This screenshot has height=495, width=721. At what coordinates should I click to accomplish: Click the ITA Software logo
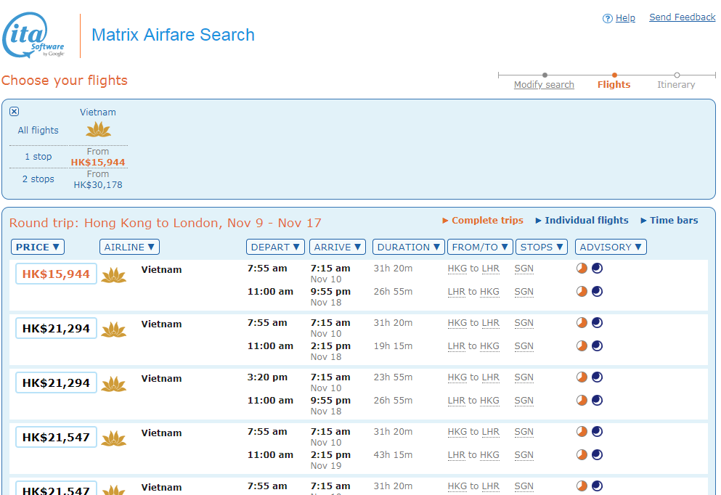pyautogui.click(x=33, y=36)
